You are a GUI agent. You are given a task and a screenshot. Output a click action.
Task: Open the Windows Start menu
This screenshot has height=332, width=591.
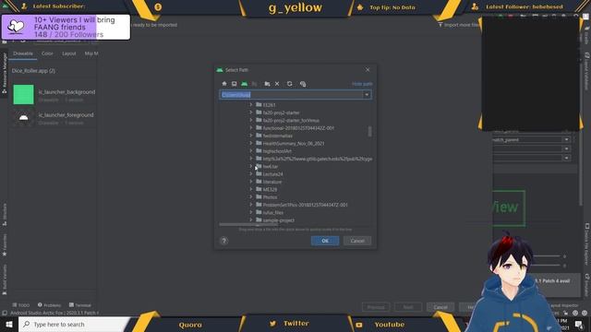(9, 324)
